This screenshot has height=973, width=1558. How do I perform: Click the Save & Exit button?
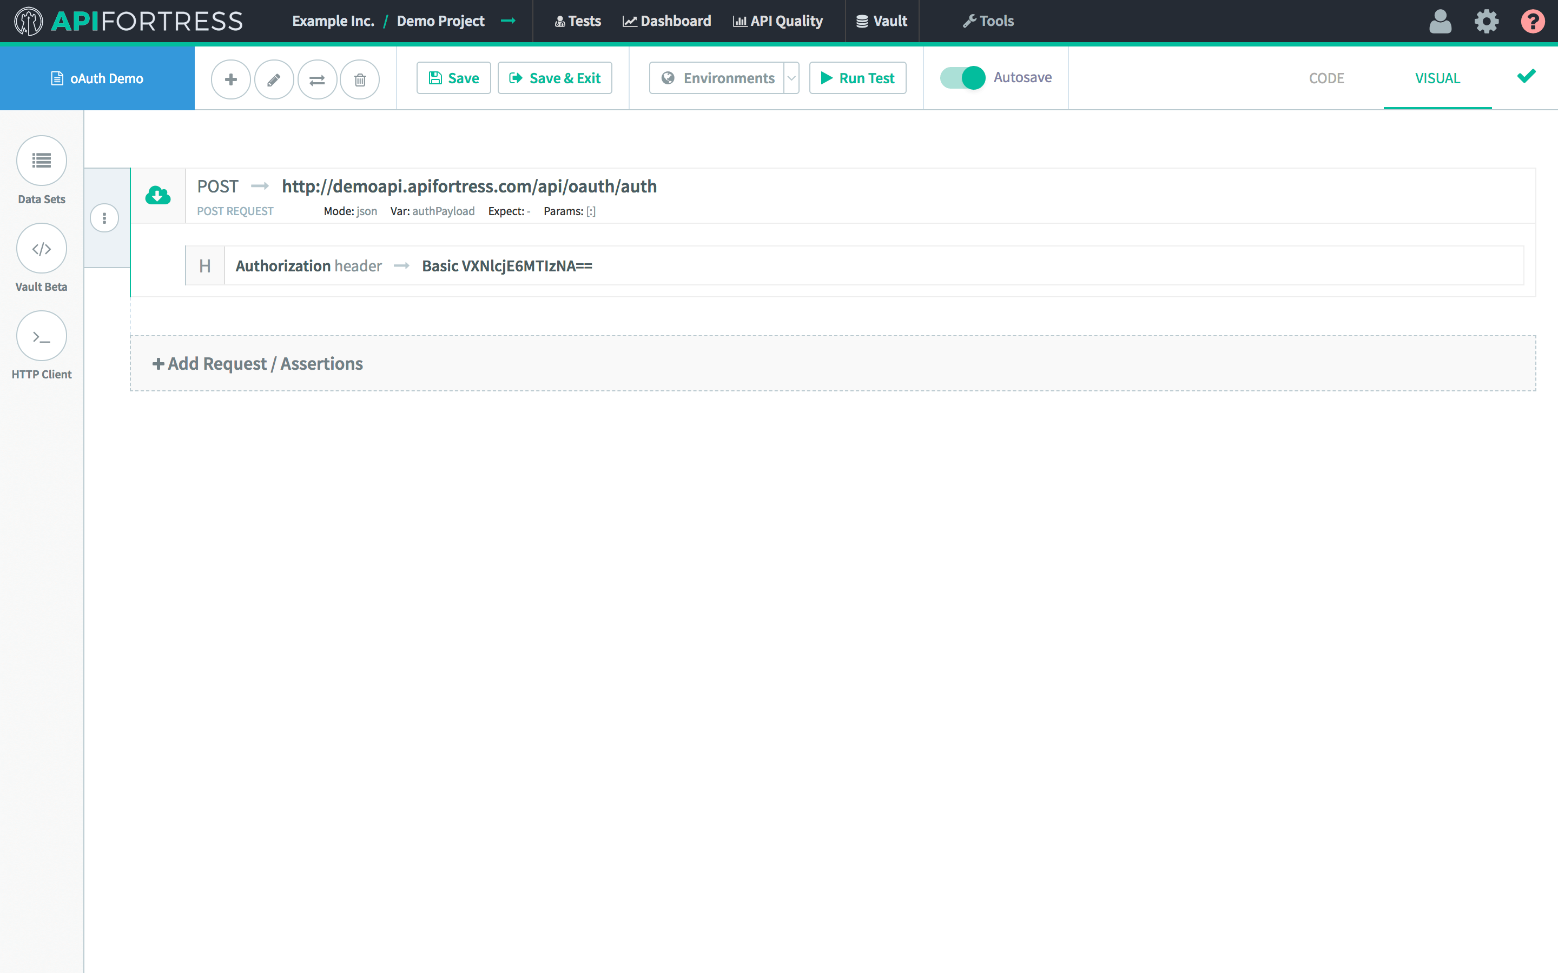tap(555, 78)
